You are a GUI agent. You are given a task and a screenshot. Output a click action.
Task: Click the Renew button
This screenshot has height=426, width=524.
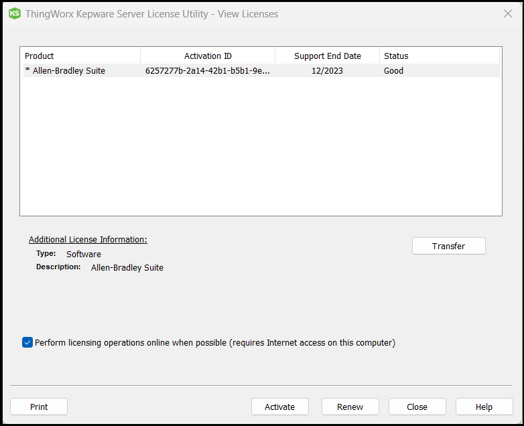tap(350, 407)
